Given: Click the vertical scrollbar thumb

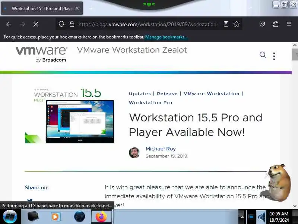Looking at the screenshot, I should click(295, 55).
